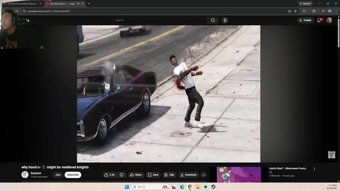Close the 'why hood n-' tab
This screenshot has width=340, height=191.
point(82,4)
